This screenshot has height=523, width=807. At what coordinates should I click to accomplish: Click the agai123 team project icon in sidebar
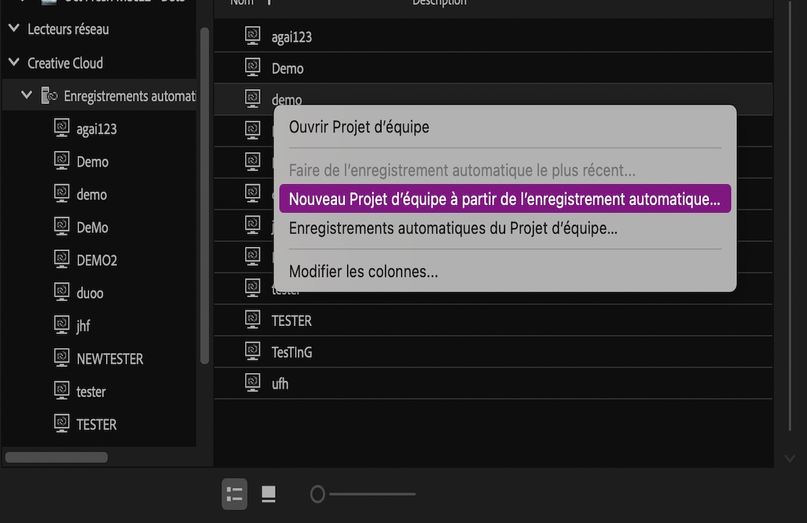[x=61, y=130]
